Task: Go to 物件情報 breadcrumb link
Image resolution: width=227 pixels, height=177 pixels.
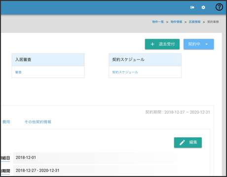Action: pos(176,22)
